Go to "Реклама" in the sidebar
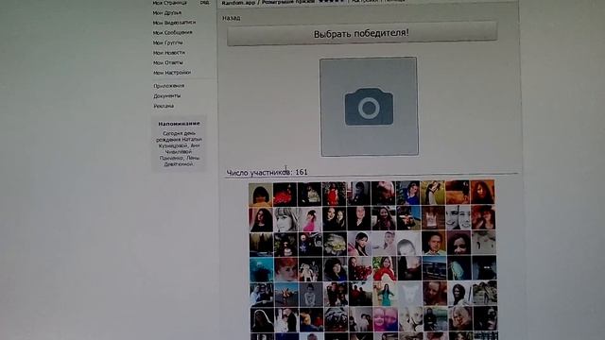 click(x=164, y=106)
